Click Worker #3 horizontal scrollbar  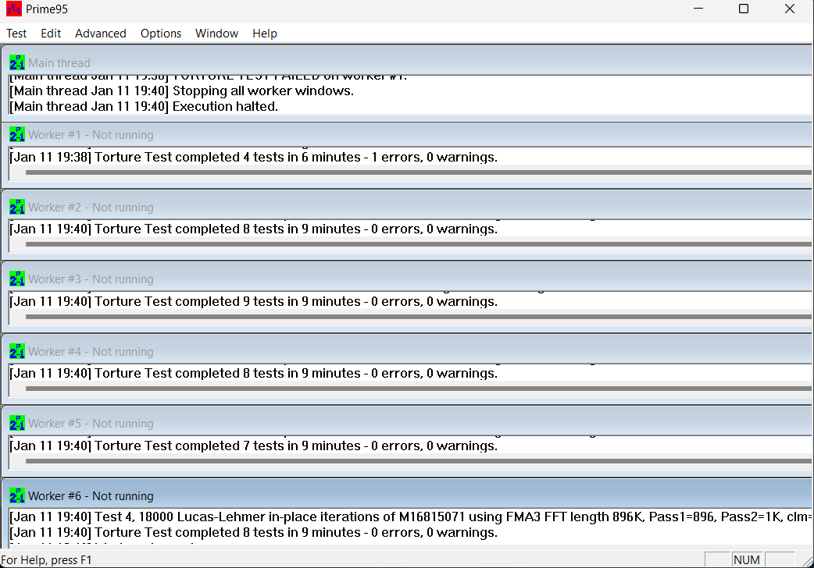(x=418, y=317)
